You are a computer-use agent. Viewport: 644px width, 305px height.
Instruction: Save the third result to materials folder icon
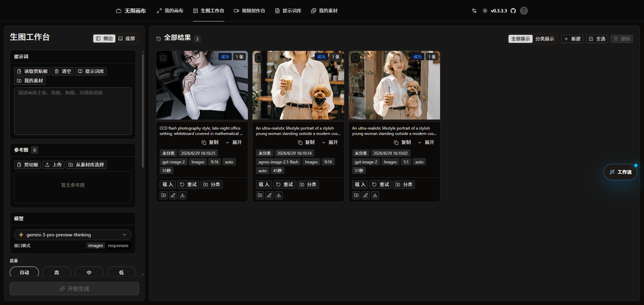(x=356, y=195)
